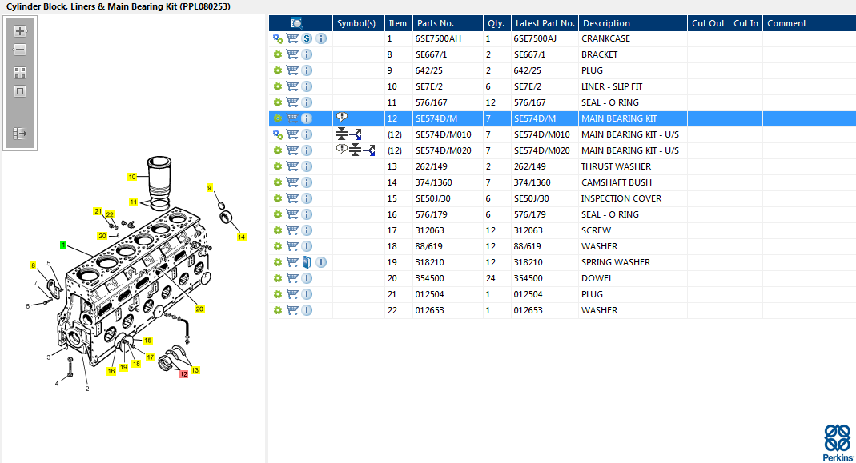Image resolution: width=856 pixels, height=463 pixels.
Task: Click the list export arrow icon in diagram toolbar
Action: coord(20,133)
